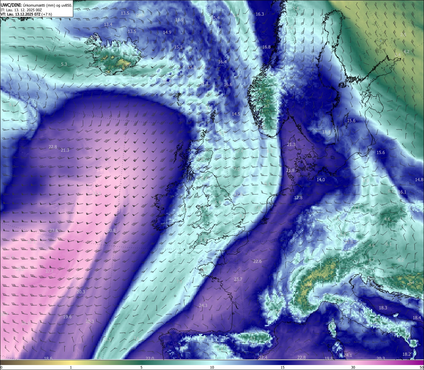Click the 22.6 value over northern France

click(x=257, y=261)
